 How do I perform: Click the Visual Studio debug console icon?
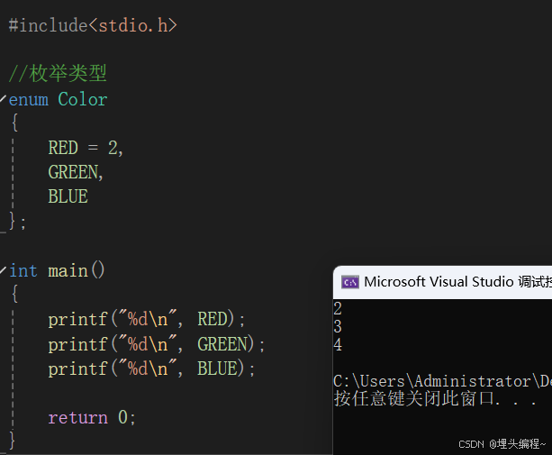coord(350,282)
